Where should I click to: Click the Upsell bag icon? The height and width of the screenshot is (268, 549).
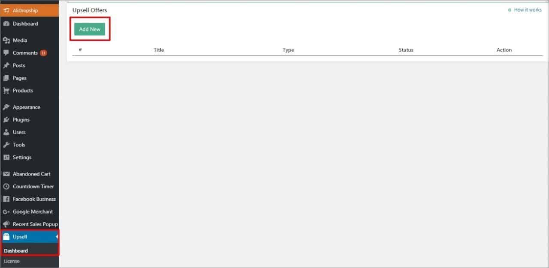(x=6, y=237)
